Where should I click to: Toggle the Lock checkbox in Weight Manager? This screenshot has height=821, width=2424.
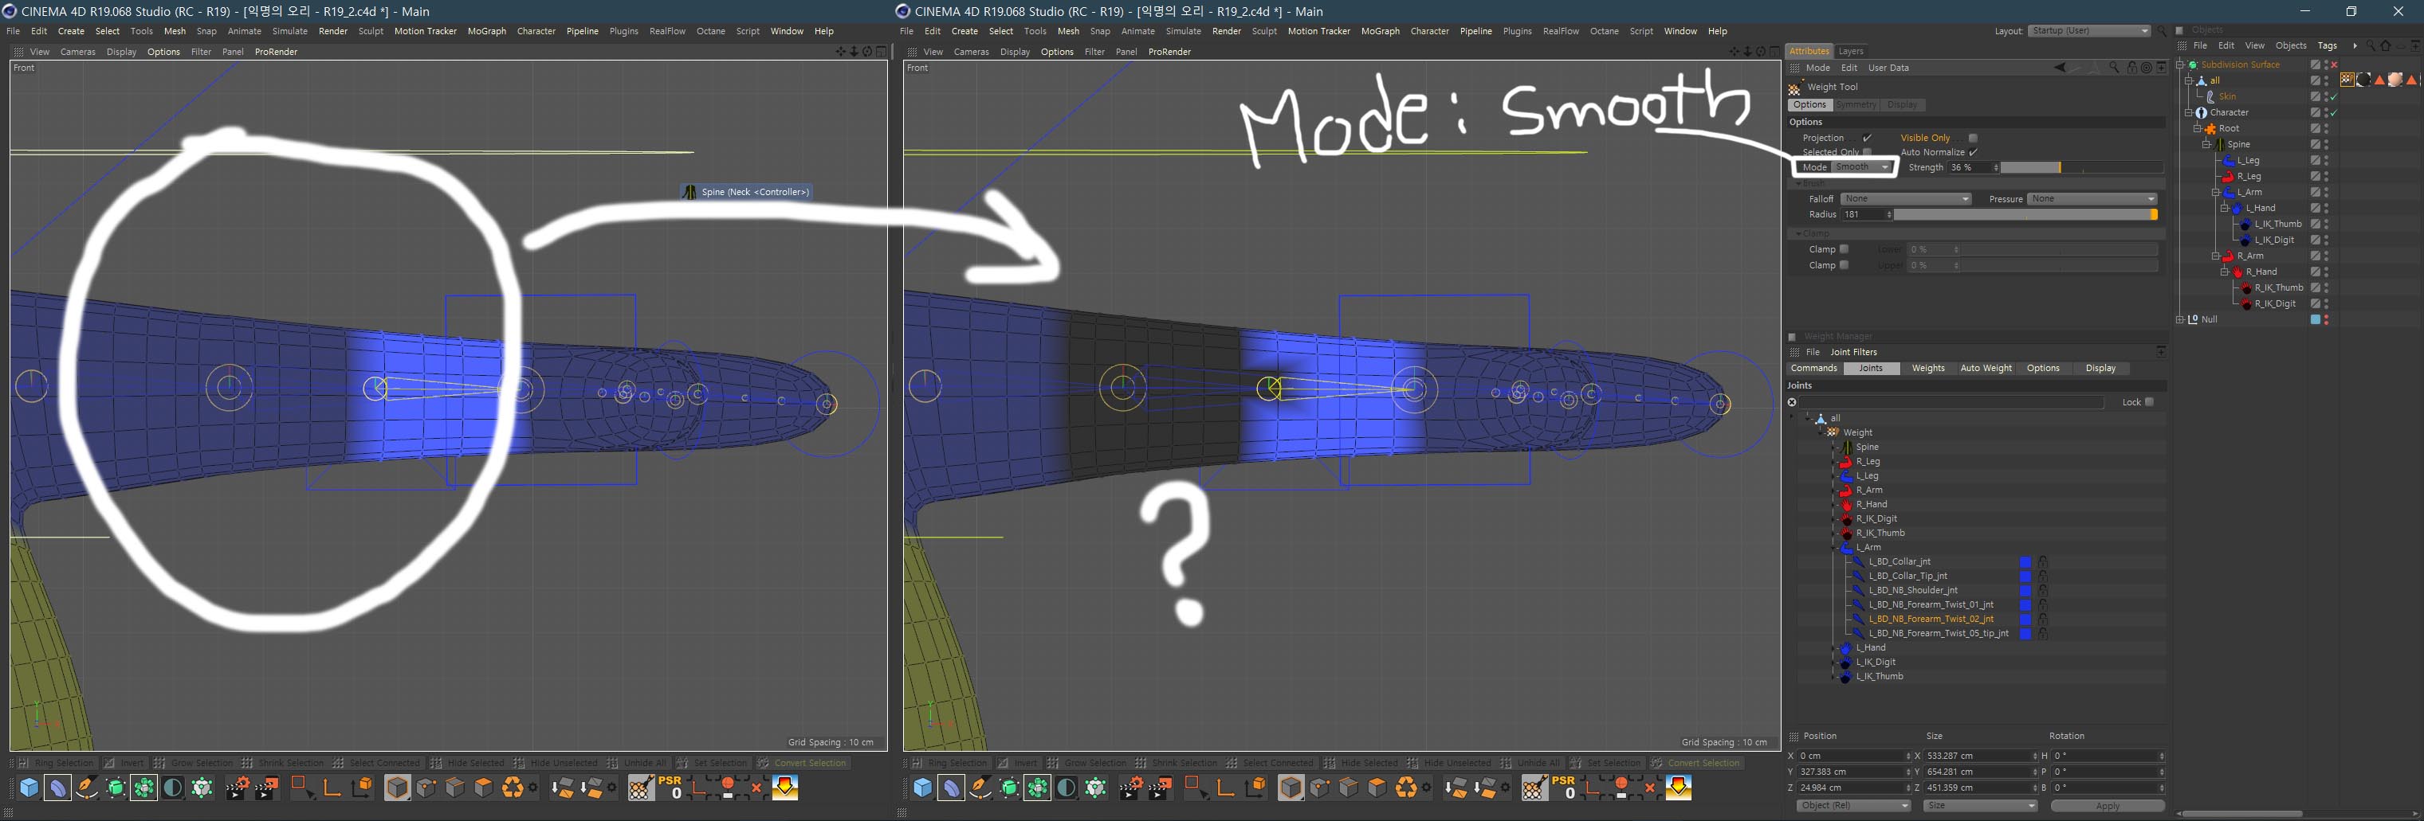[x=2149, y=402]
